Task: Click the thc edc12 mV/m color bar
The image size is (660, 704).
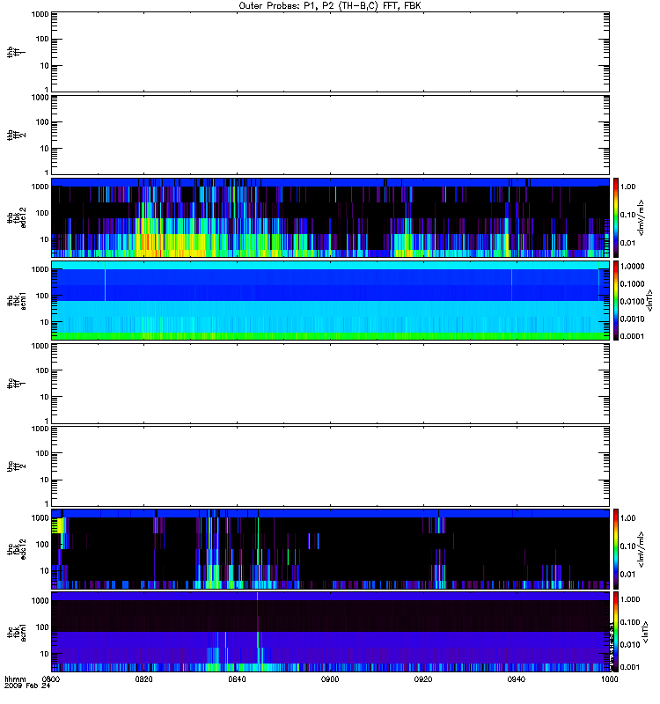Action: click(616, 549)
